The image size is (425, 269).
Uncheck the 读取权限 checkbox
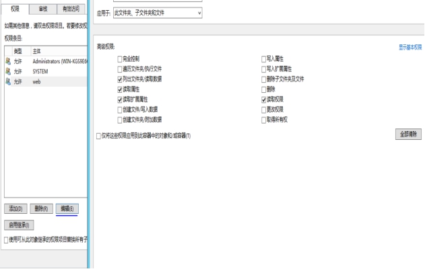tap(263, 100)
